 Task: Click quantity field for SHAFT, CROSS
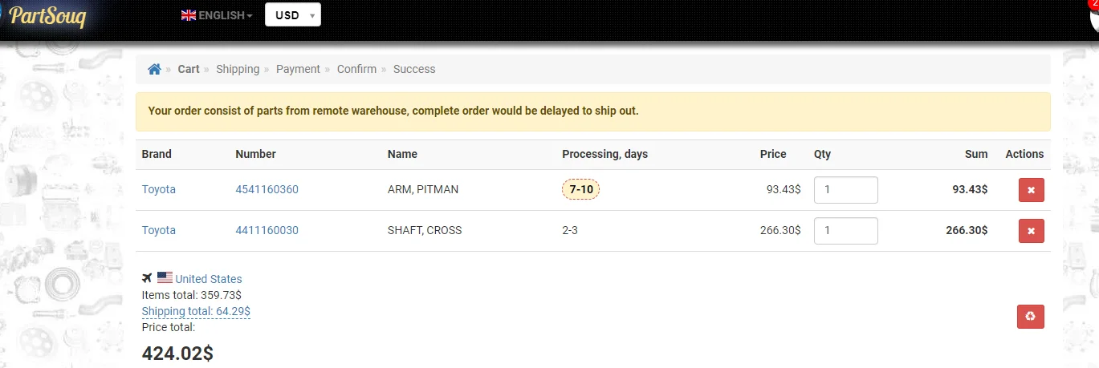click(x=846, y=231)
